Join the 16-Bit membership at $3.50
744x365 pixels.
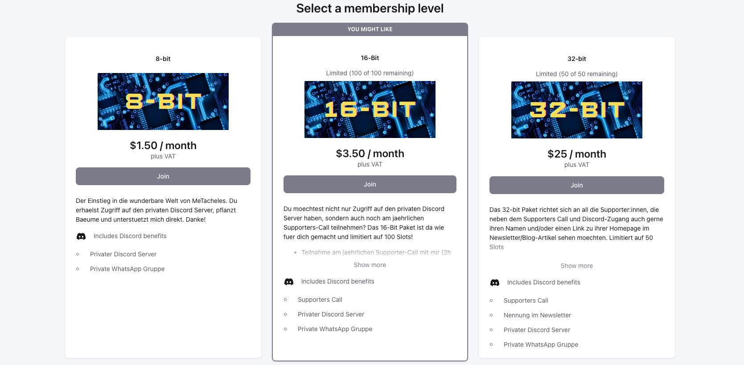pyautogui.click(x=370, y=184)
